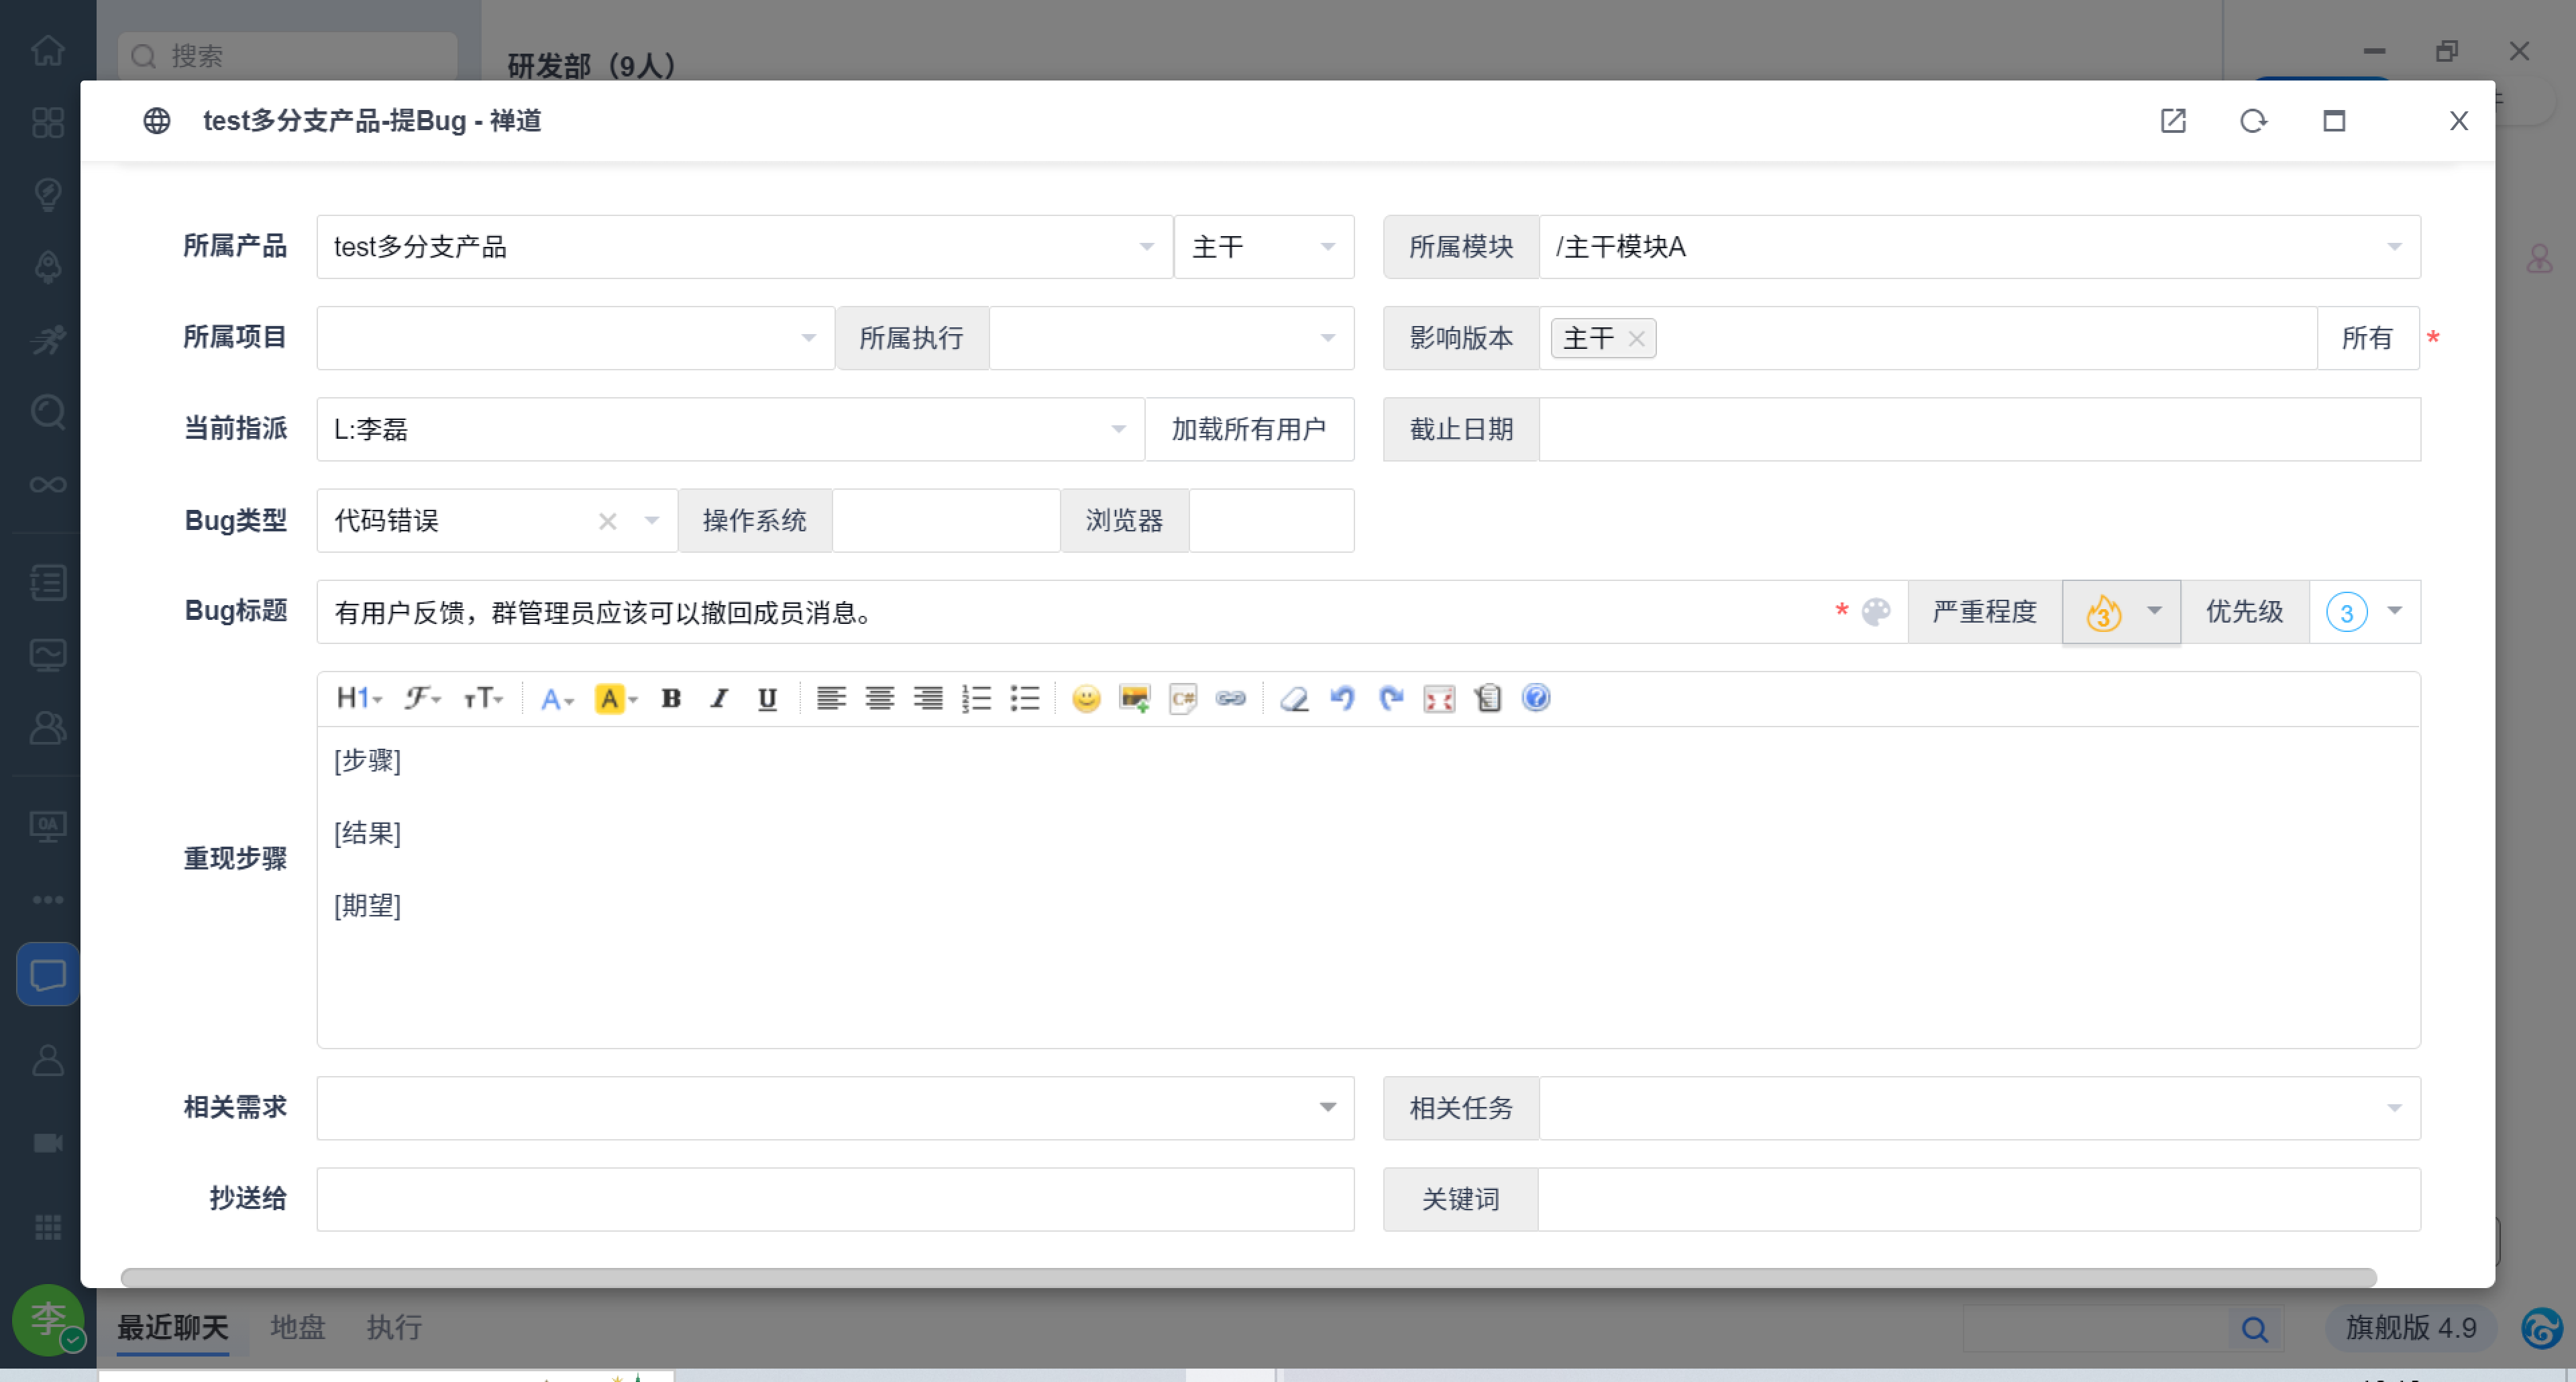Screen dimensions: 2576x1382
Task: Open the 主干 branch dropdown
Action: (1264, 247)
